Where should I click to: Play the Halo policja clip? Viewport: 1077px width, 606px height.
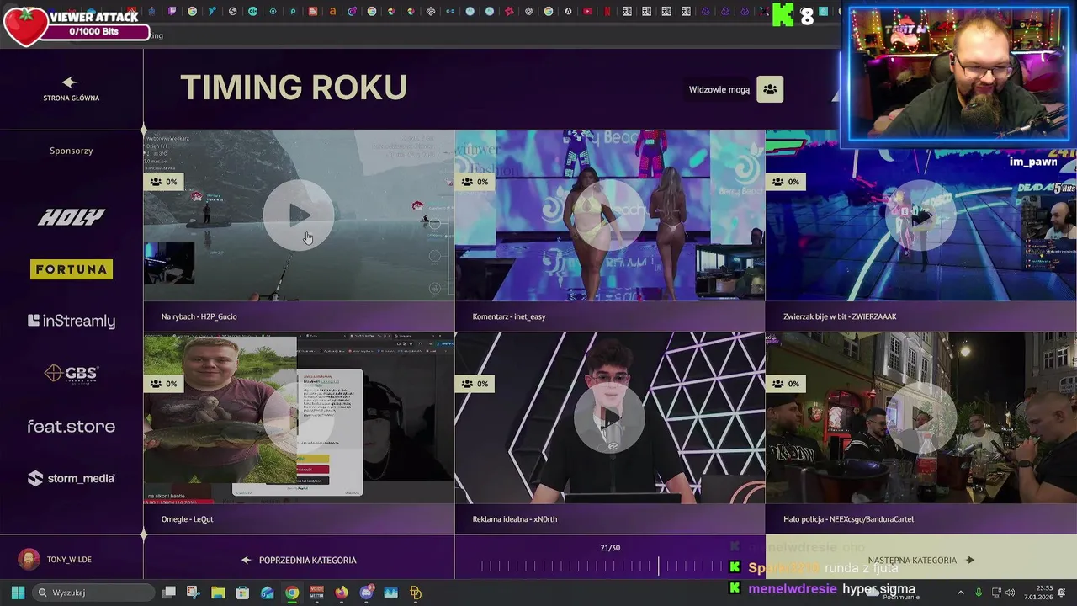point(921,417)
